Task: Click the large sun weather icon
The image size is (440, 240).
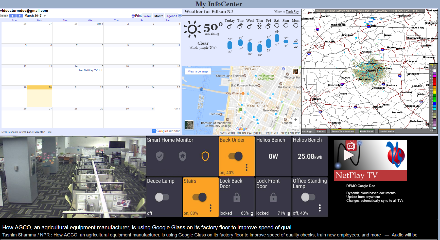Action: click(x=192, y=29)
